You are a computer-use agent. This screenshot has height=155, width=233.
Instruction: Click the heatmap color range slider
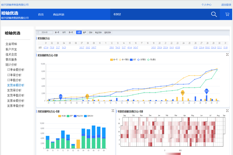173,154
